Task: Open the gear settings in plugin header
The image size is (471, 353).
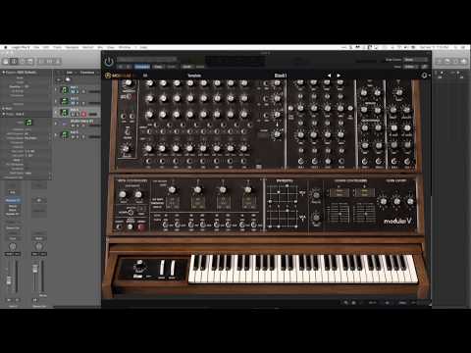Action: tap(425, 76)
